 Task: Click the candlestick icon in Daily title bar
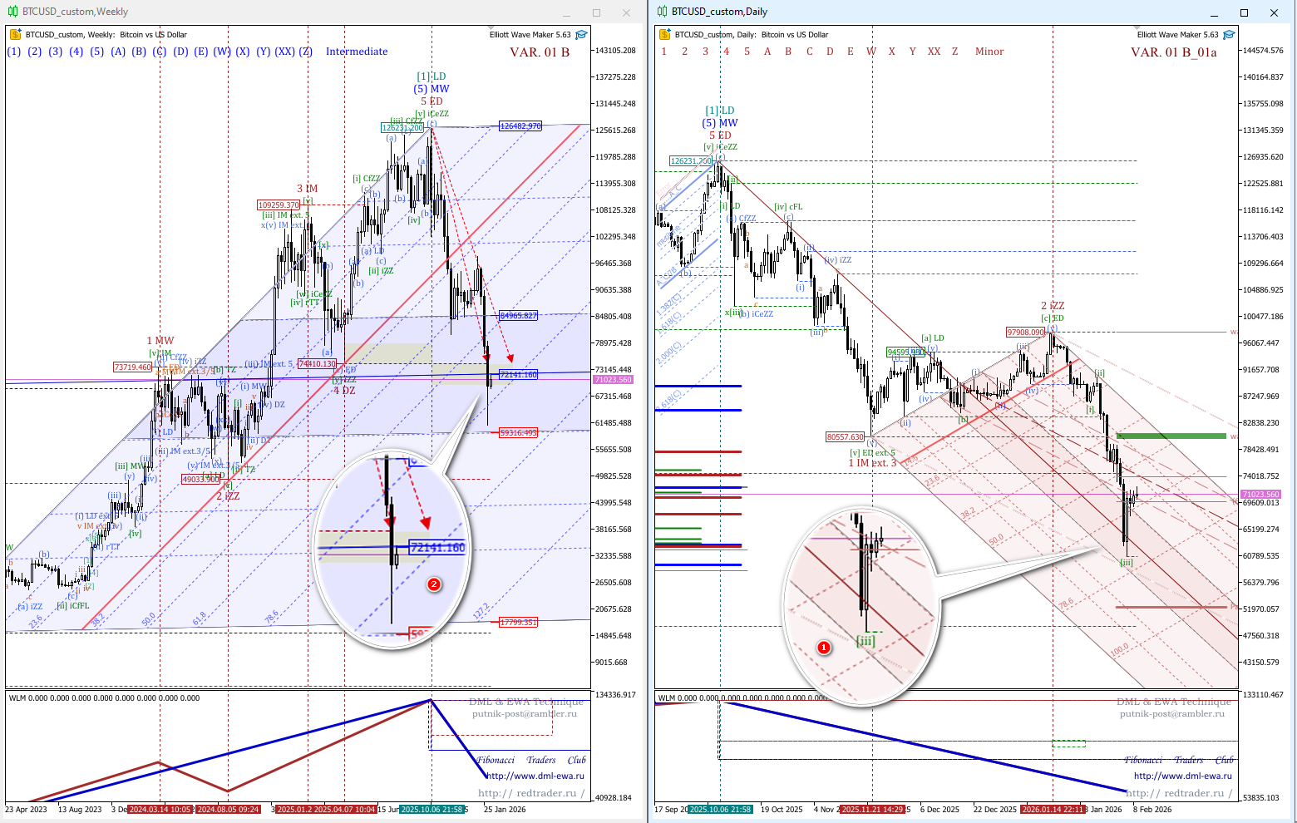point(662,12)
